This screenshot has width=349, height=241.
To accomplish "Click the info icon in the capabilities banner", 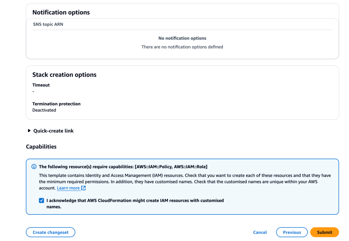I will (33, 167).
